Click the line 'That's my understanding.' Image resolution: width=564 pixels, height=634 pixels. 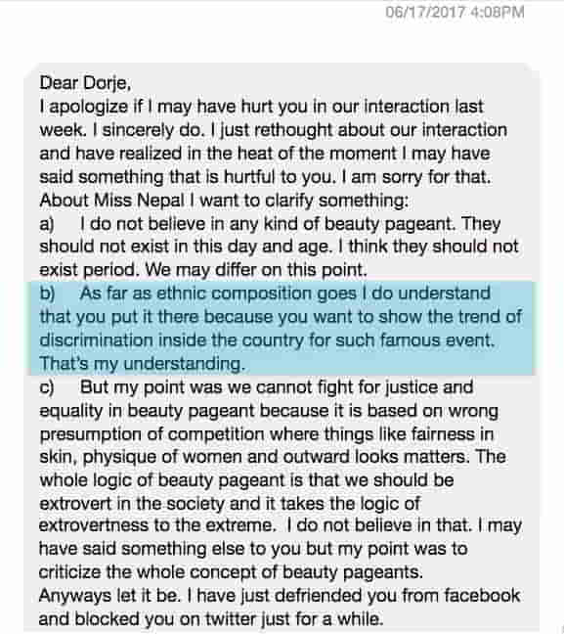[x=142, y=364]
